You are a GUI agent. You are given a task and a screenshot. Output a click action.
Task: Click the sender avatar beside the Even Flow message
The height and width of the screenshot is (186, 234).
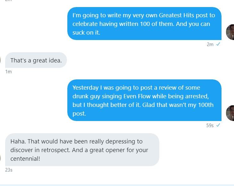point(230,113)
